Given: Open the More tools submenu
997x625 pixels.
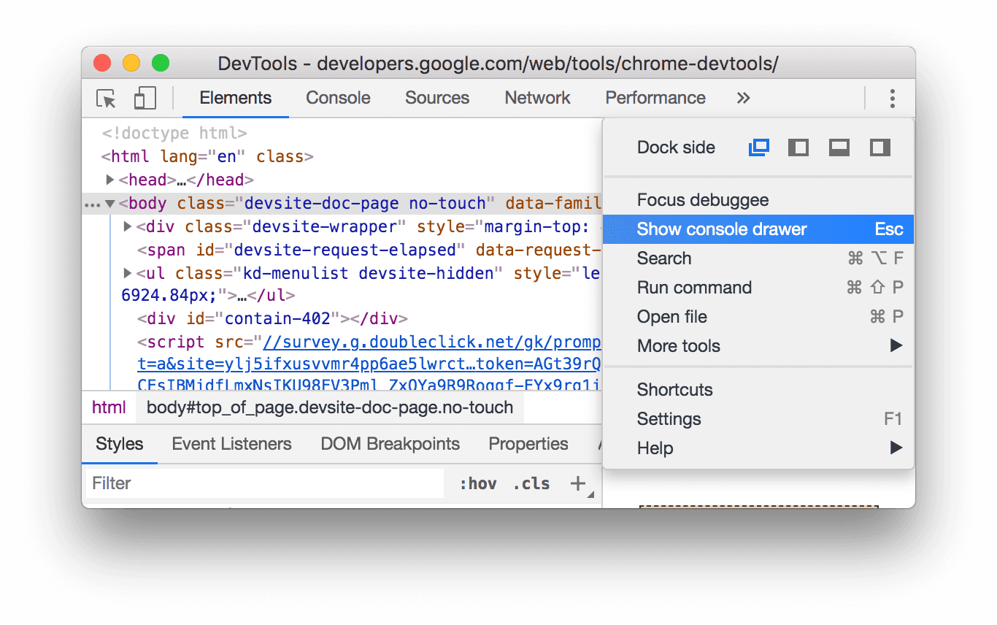Looking at the screenshot, I should [x=679, y=345].
